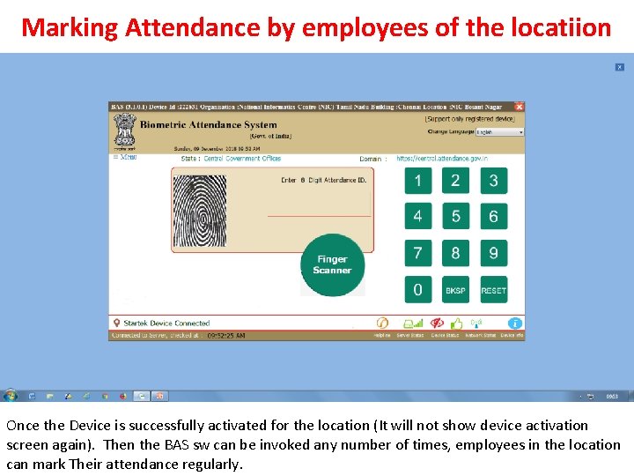Open the blue Device Info icon

[x=515, y=324]
